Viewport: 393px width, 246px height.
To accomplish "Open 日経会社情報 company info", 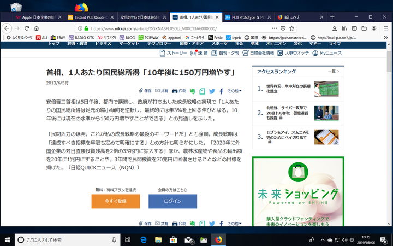I will [258, 53].
